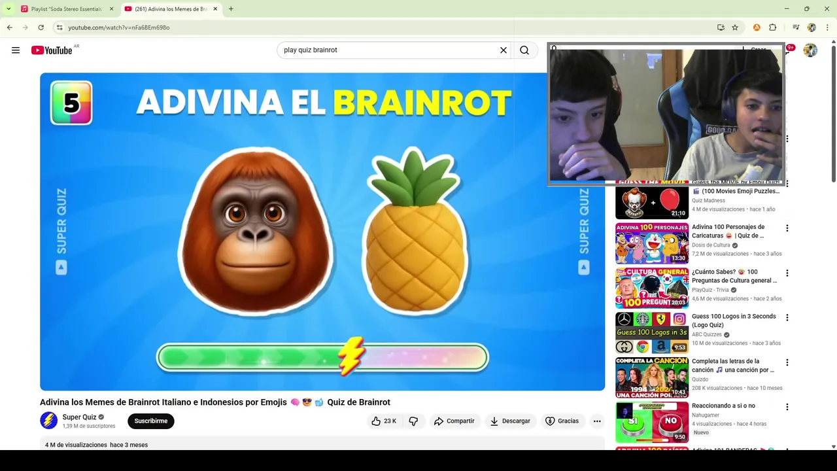
Task: Open options menu for 100 Movies Emoji Puzzles
Action: click(787, 184)
